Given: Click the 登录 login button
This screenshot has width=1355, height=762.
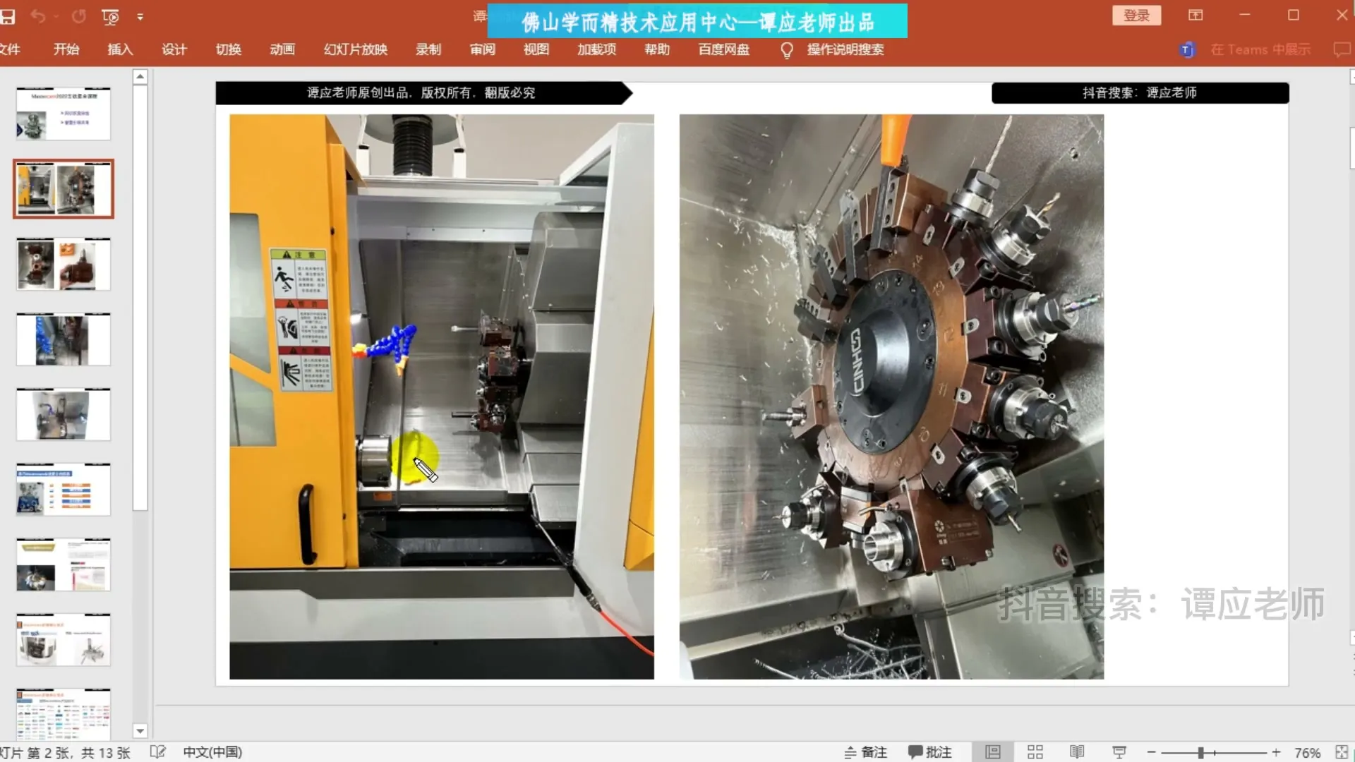Looking at the screenshot, I should [1136, 15].
